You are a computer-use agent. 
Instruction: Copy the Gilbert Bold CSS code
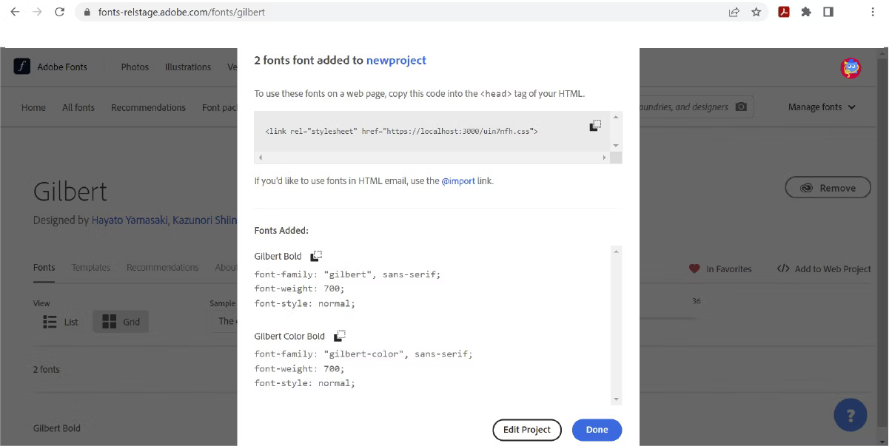click(x=315, y=254)
